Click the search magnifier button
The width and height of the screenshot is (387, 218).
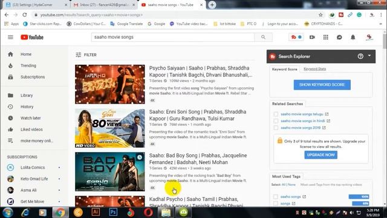264,37
